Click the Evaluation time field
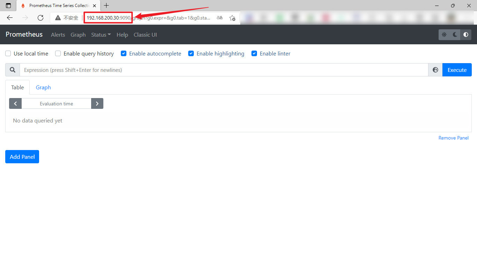Image resolution: width=477 pixels, height=254 pixels. click(x=56, y=104)
